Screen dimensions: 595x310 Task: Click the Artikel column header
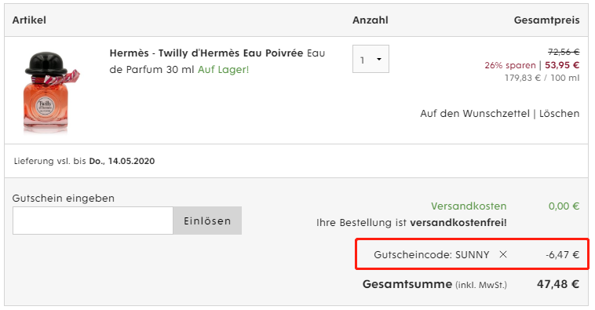(29, 20)
